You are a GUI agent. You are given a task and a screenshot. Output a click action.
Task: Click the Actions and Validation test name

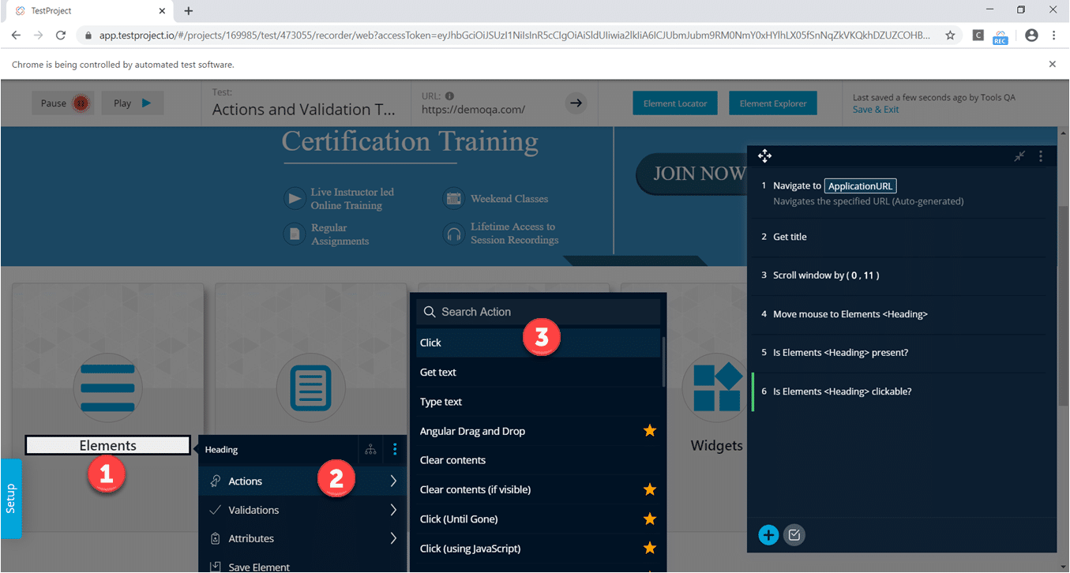[x=304, y=110]
